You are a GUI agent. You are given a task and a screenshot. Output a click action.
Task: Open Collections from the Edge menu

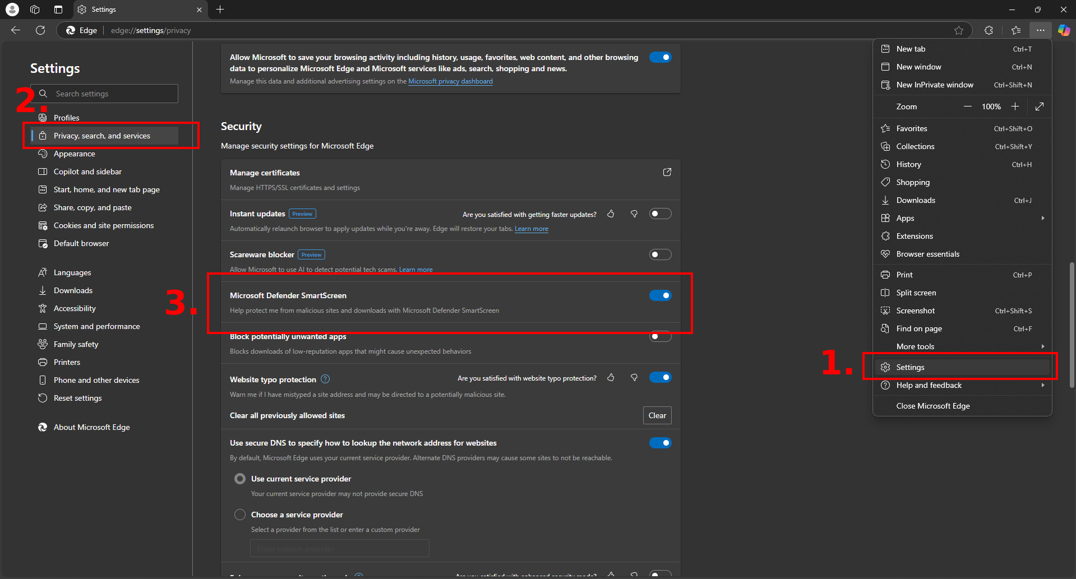click(x=962, y=146)
